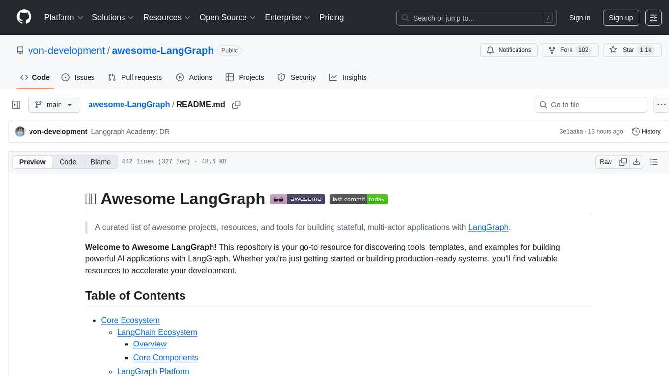Switch to the Blame view

click(101, 162)
